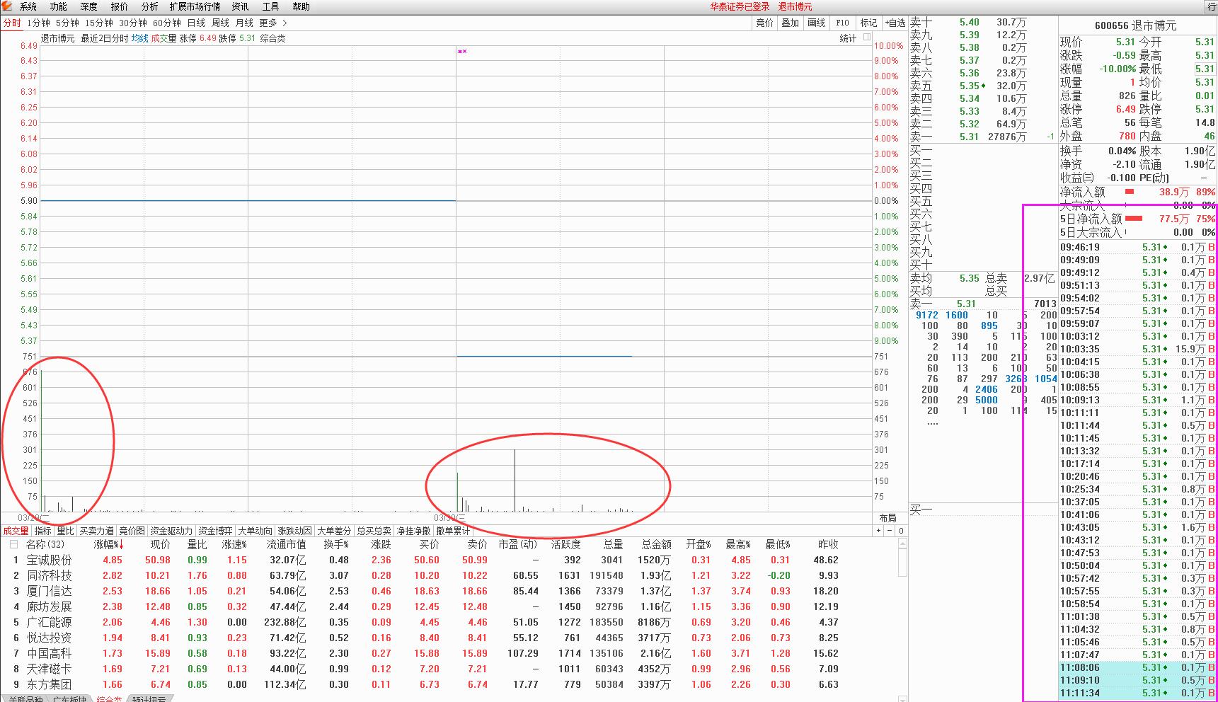The height and width of the screenshot is (702, 1218).
Task: Click the app logo icon at top left
Action: tap(7, 6)
